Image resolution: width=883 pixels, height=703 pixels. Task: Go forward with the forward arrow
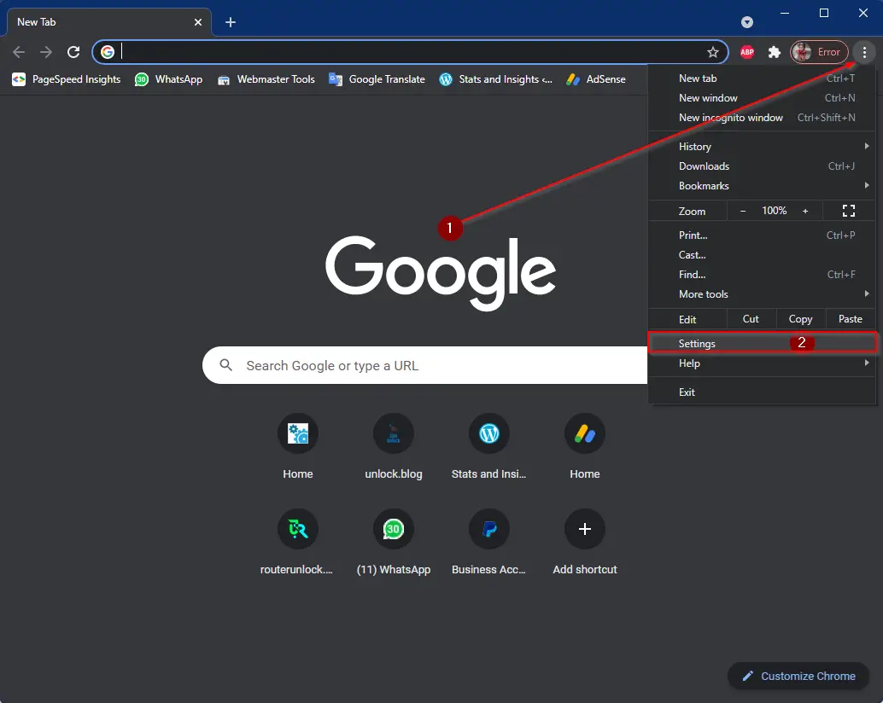coord(45,52)
